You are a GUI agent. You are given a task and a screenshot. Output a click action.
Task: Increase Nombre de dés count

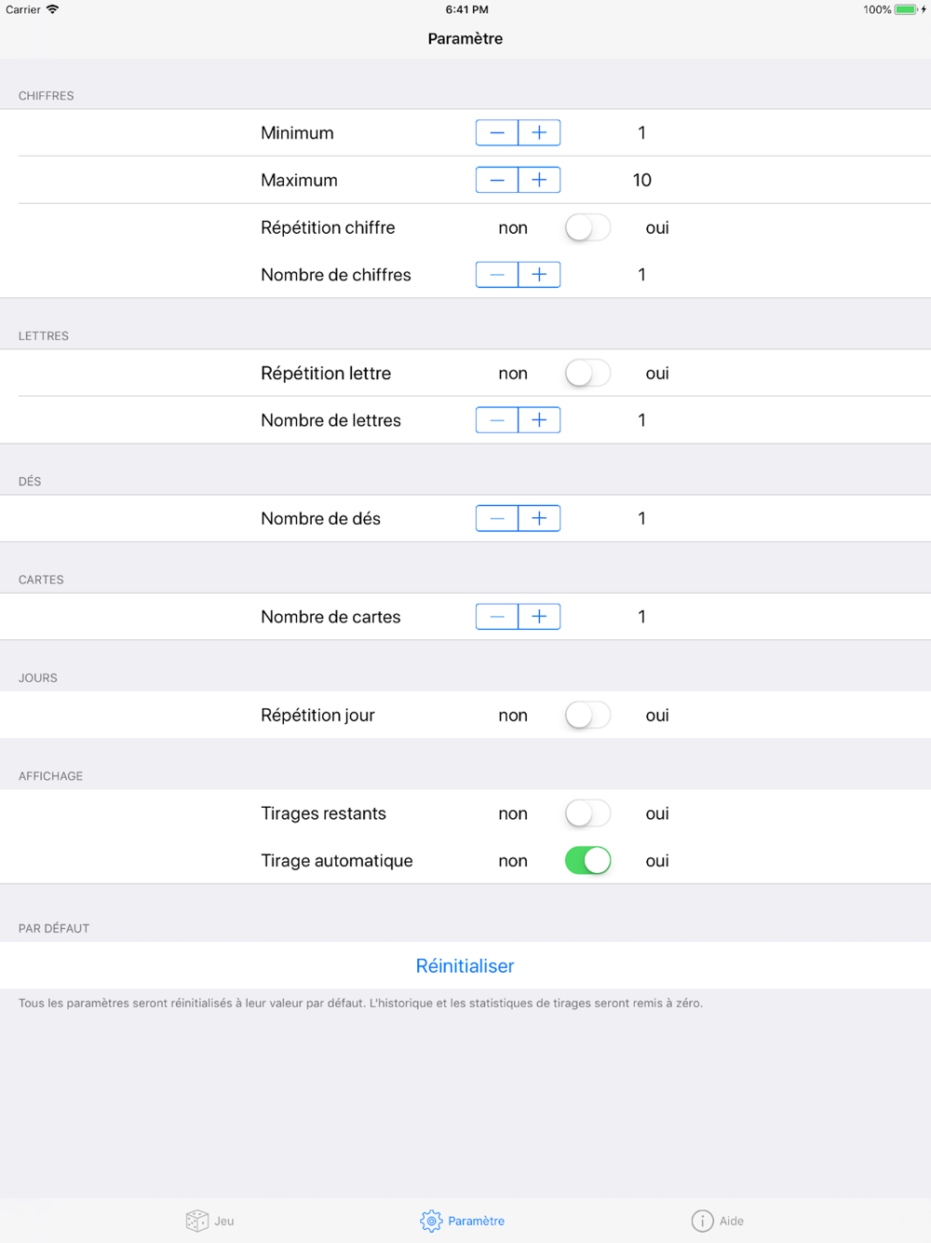pyautogui.click(x=539, y=518)
